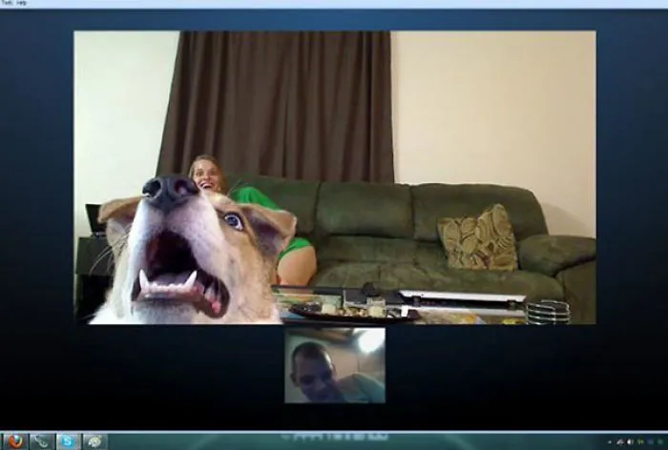The image size is (668, 450).
Task: Click the volume icon in system tray
Action: (630, 442)
